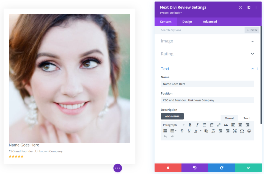Discard changes with the red X button
This screenshot has width=264, height=174.
tap(168, 168)
